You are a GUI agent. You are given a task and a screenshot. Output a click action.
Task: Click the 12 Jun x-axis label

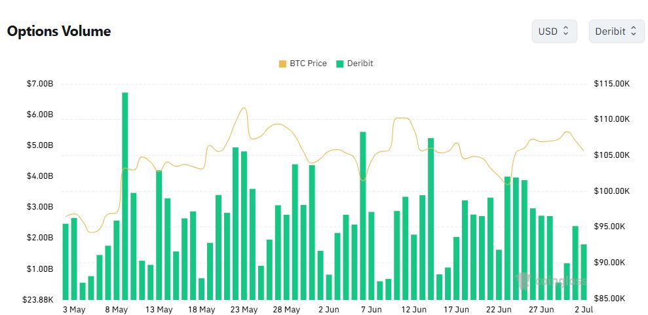413,310
